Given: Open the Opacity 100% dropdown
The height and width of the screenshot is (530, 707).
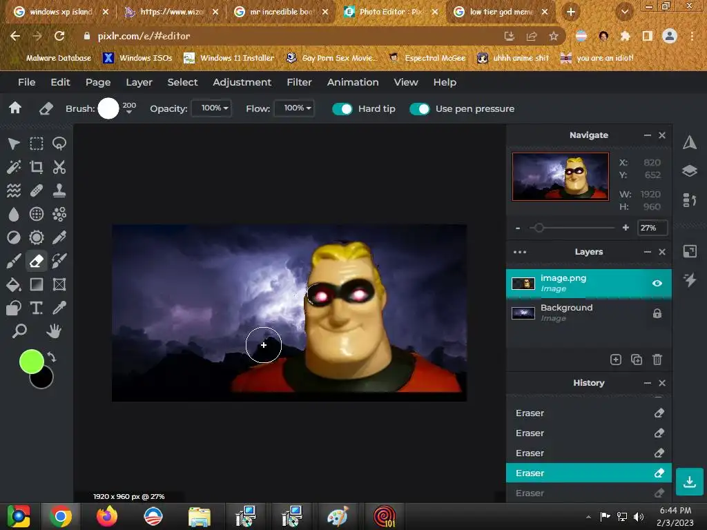Looking at the screenshot, I should (x=211, y=108).
